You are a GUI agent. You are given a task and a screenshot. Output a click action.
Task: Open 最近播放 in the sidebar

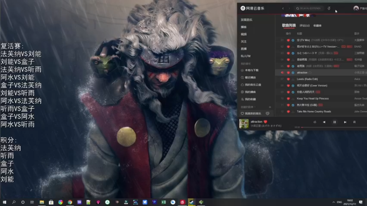248,77
